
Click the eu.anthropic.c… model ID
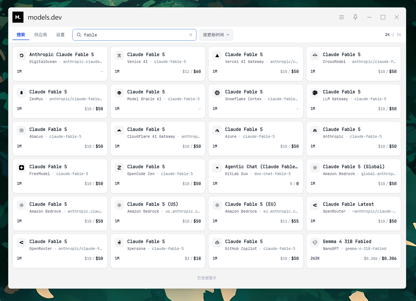280,211
